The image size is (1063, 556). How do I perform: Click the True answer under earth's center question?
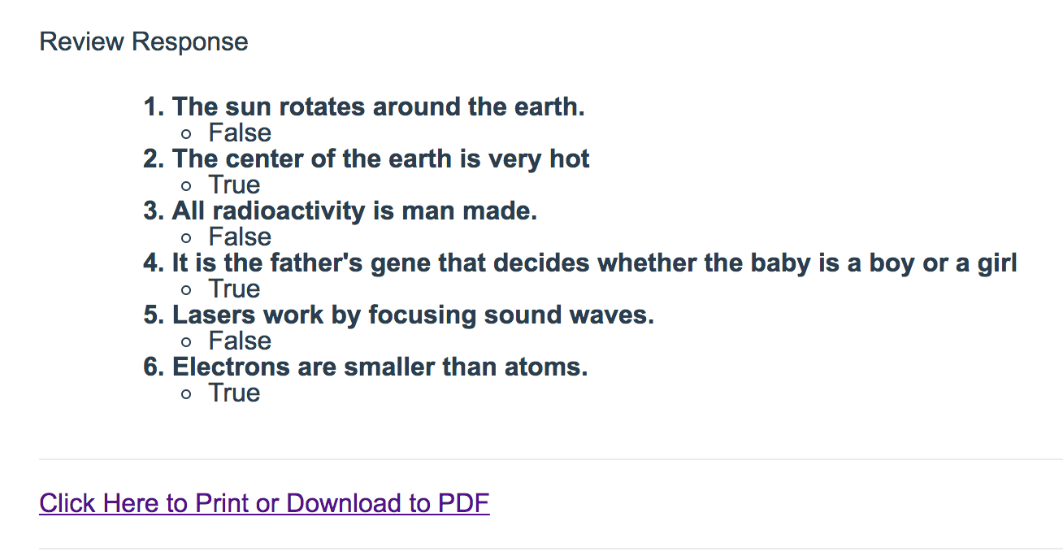click(234, 185)
